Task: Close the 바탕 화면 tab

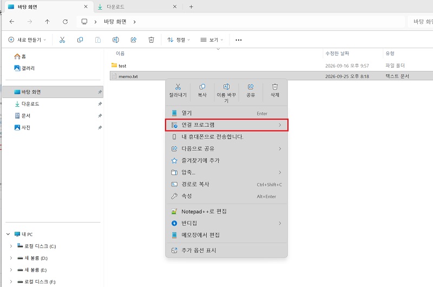Action: click(86, 6)
